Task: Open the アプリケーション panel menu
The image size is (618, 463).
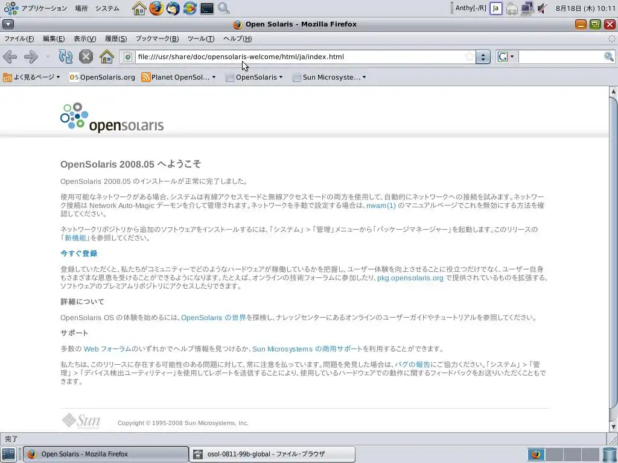Action: pos(44,8)
